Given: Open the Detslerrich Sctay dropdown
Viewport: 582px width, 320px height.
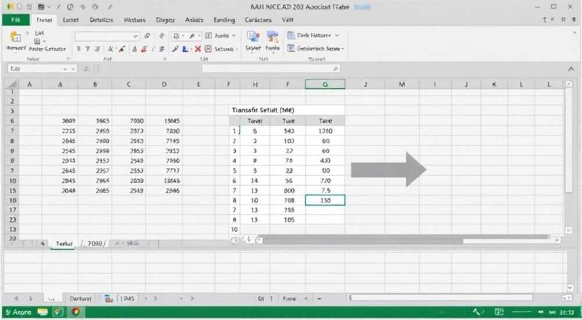Looking at the screenshot, I should pos(343,49).
